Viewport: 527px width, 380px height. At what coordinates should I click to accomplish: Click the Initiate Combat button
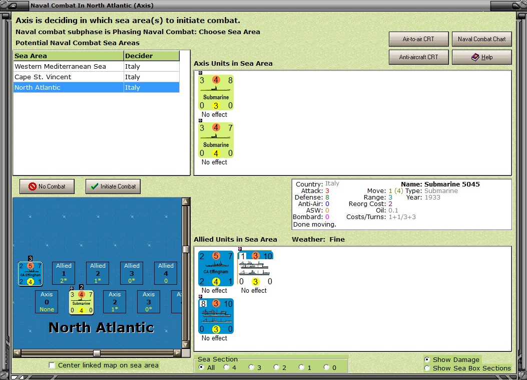[x=113, y=186]
